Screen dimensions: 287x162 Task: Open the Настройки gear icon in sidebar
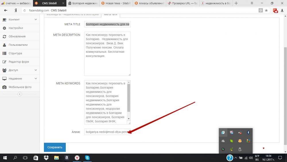tap(4, 28)
